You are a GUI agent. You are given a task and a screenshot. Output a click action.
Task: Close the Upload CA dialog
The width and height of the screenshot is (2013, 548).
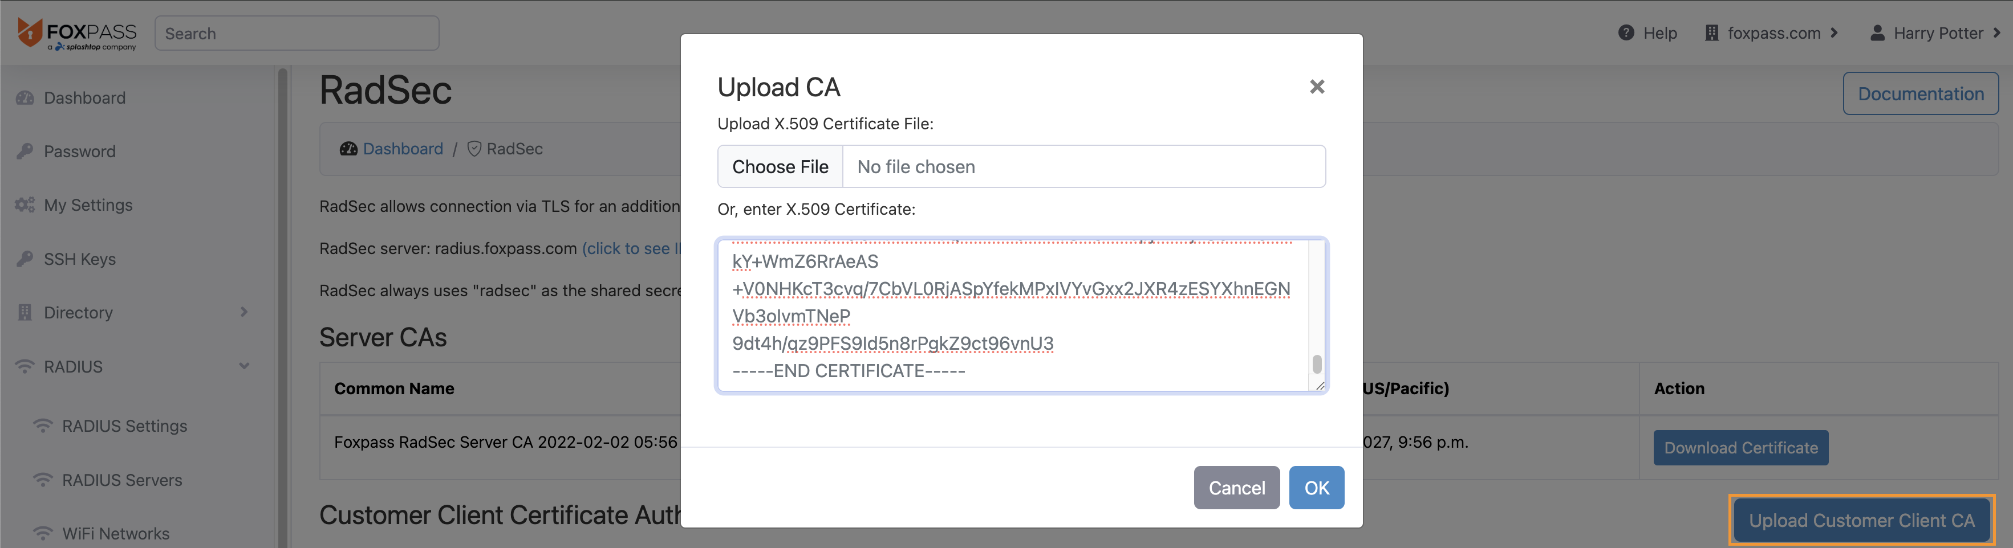1317,87
